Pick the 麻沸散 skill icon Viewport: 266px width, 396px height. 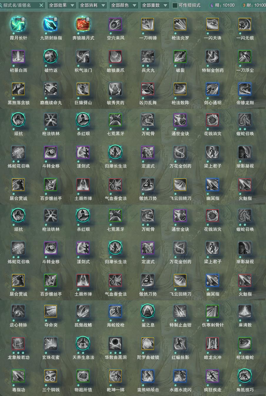[245, 311]
